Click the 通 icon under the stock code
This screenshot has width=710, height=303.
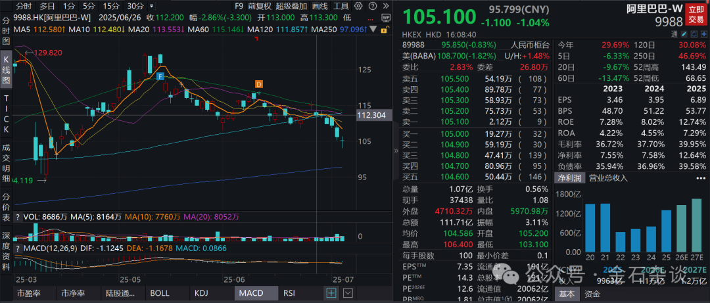[674, 34]
